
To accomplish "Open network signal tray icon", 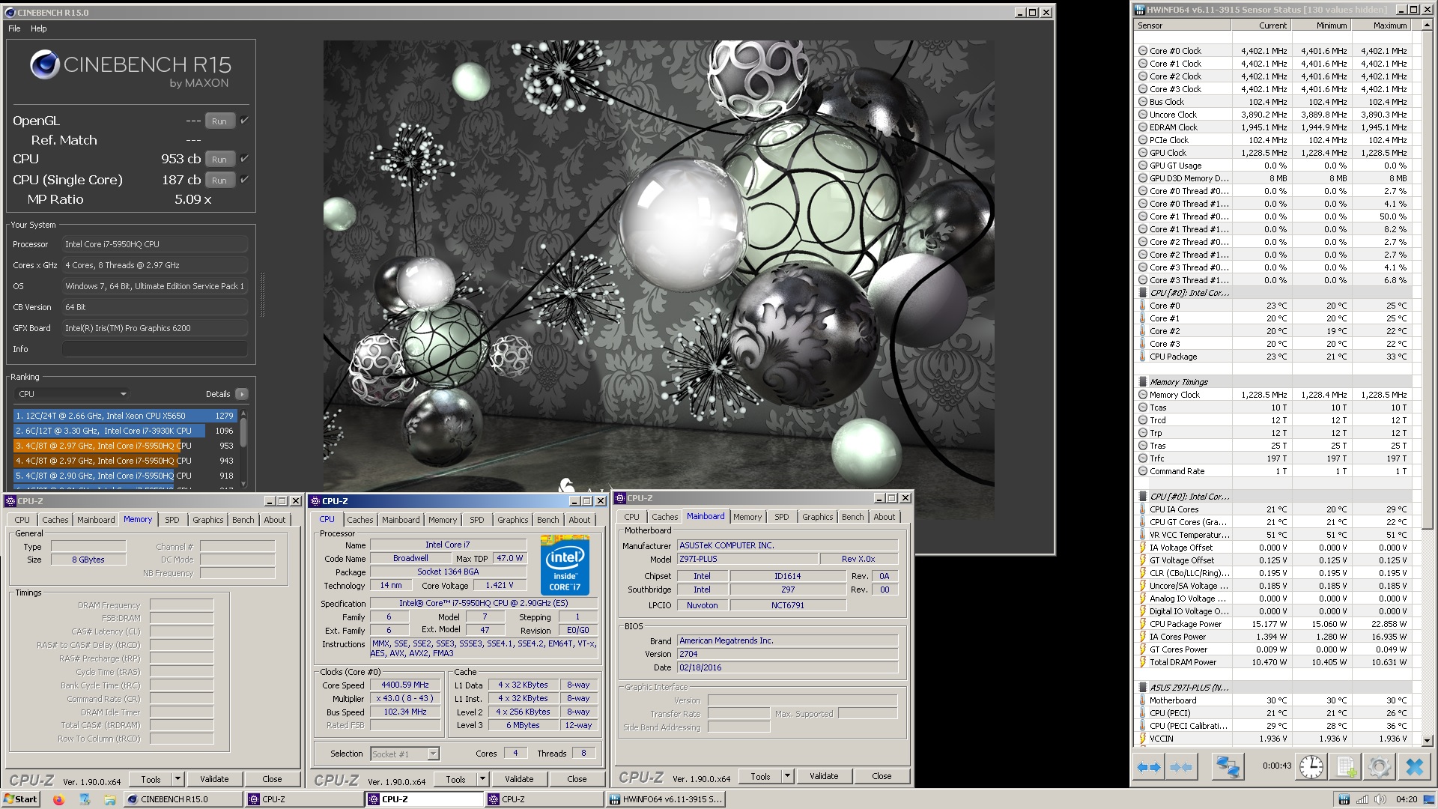I will tap(1362, 799).
